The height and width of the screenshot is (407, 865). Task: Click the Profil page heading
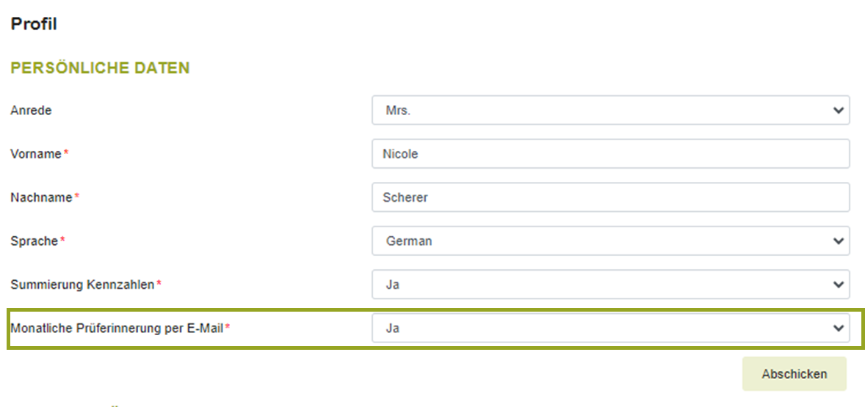(34, 24)
